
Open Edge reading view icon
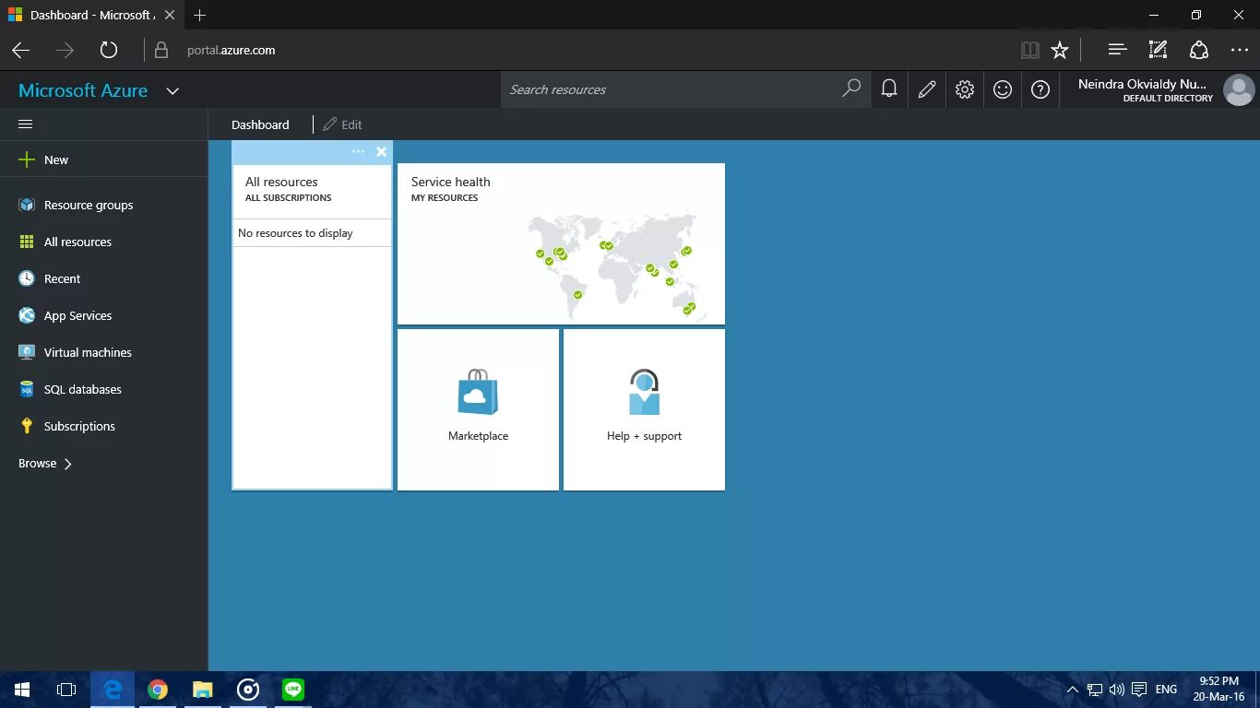point(1030,50)
